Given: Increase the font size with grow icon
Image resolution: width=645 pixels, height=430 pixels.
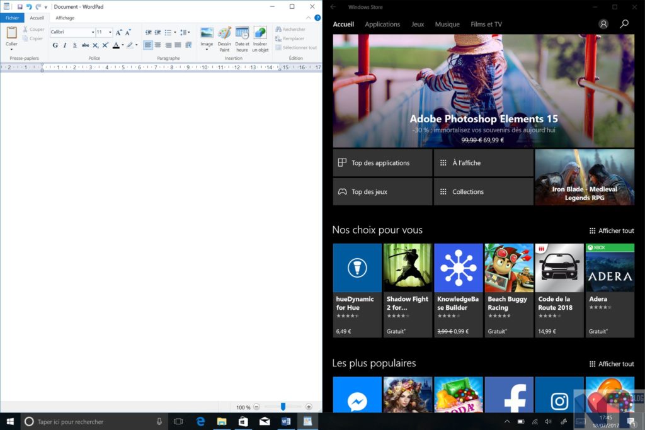Looking at the screenshot, I should tap(118, 32).
